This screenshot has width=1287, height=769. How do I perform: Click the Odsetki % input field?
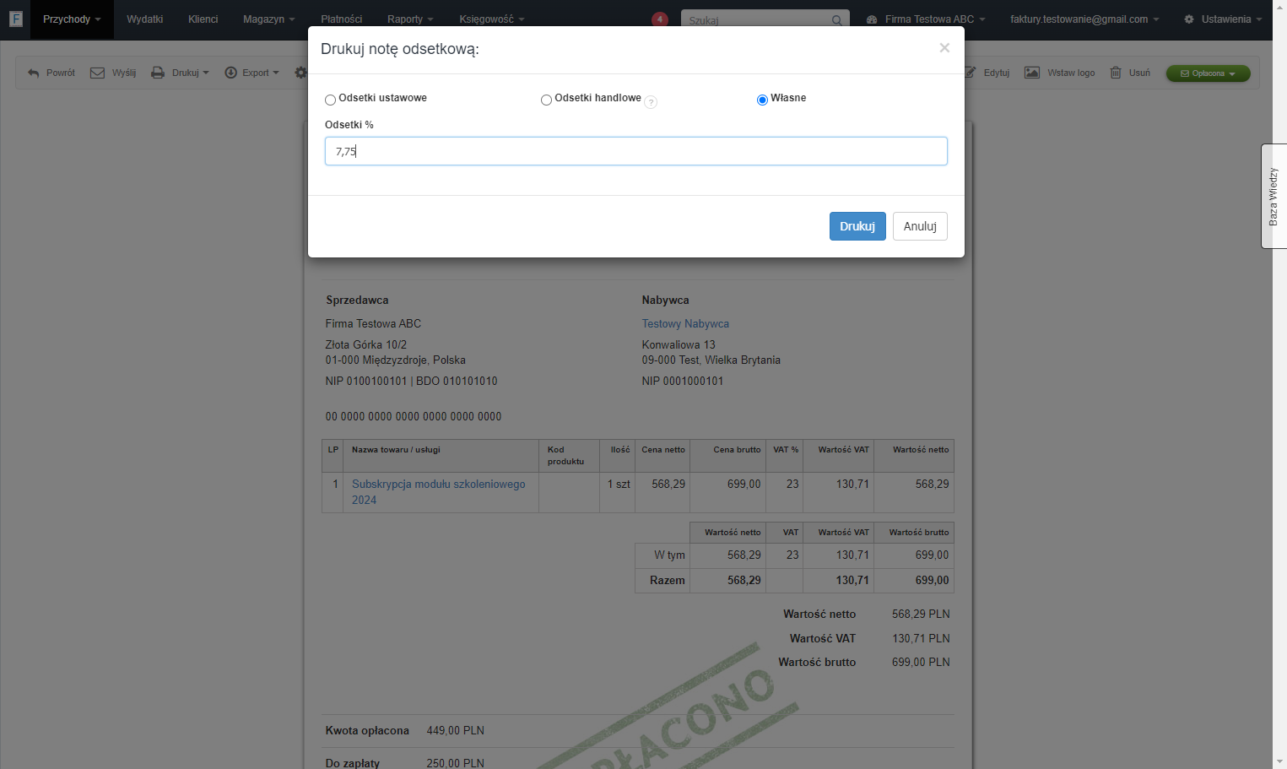636,151
